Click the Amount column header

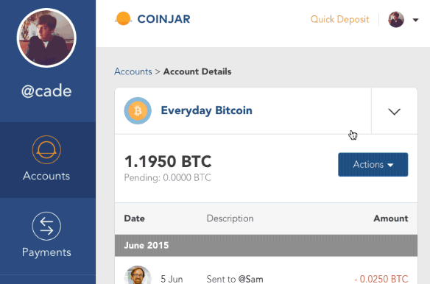point(391,219)
